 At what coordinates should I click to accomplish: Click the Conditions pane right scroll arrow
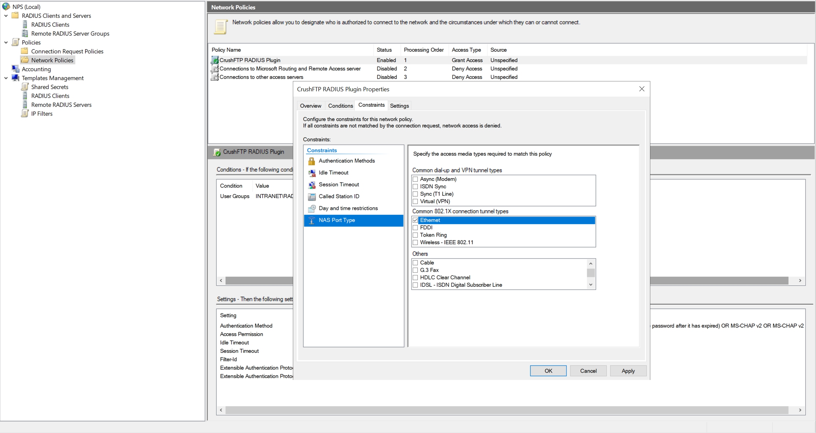point(800,280)
